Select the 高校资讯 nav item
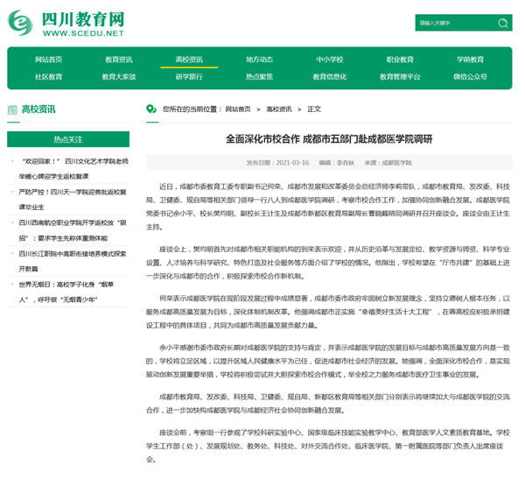The height and width of the screenshot is (479, 525). click(x=189, y=60)
